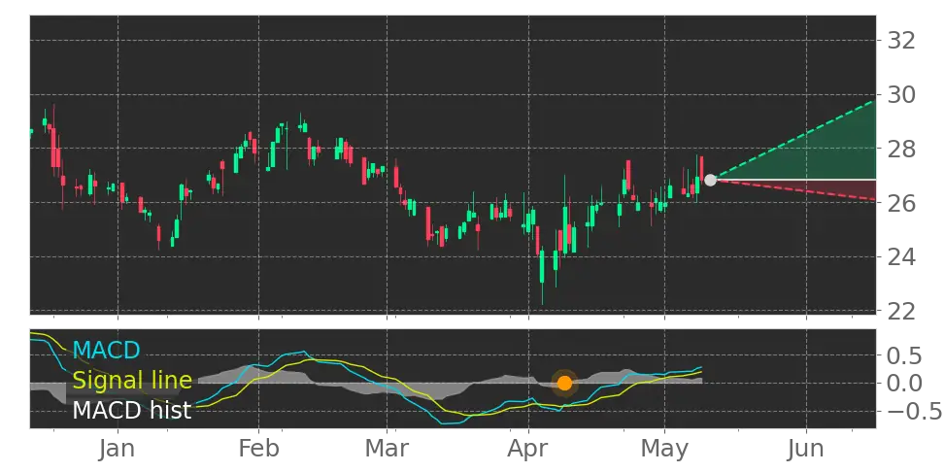Click the 28 price axis label
This screenshot has height=472, width=944.
(901, 149)
